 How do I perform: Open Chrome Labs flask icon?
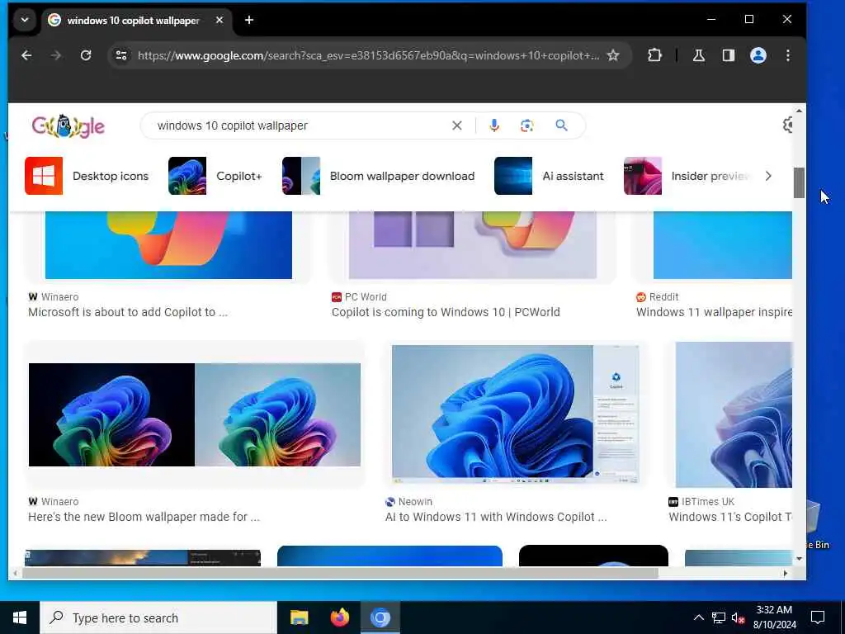[x=698, y=55]
